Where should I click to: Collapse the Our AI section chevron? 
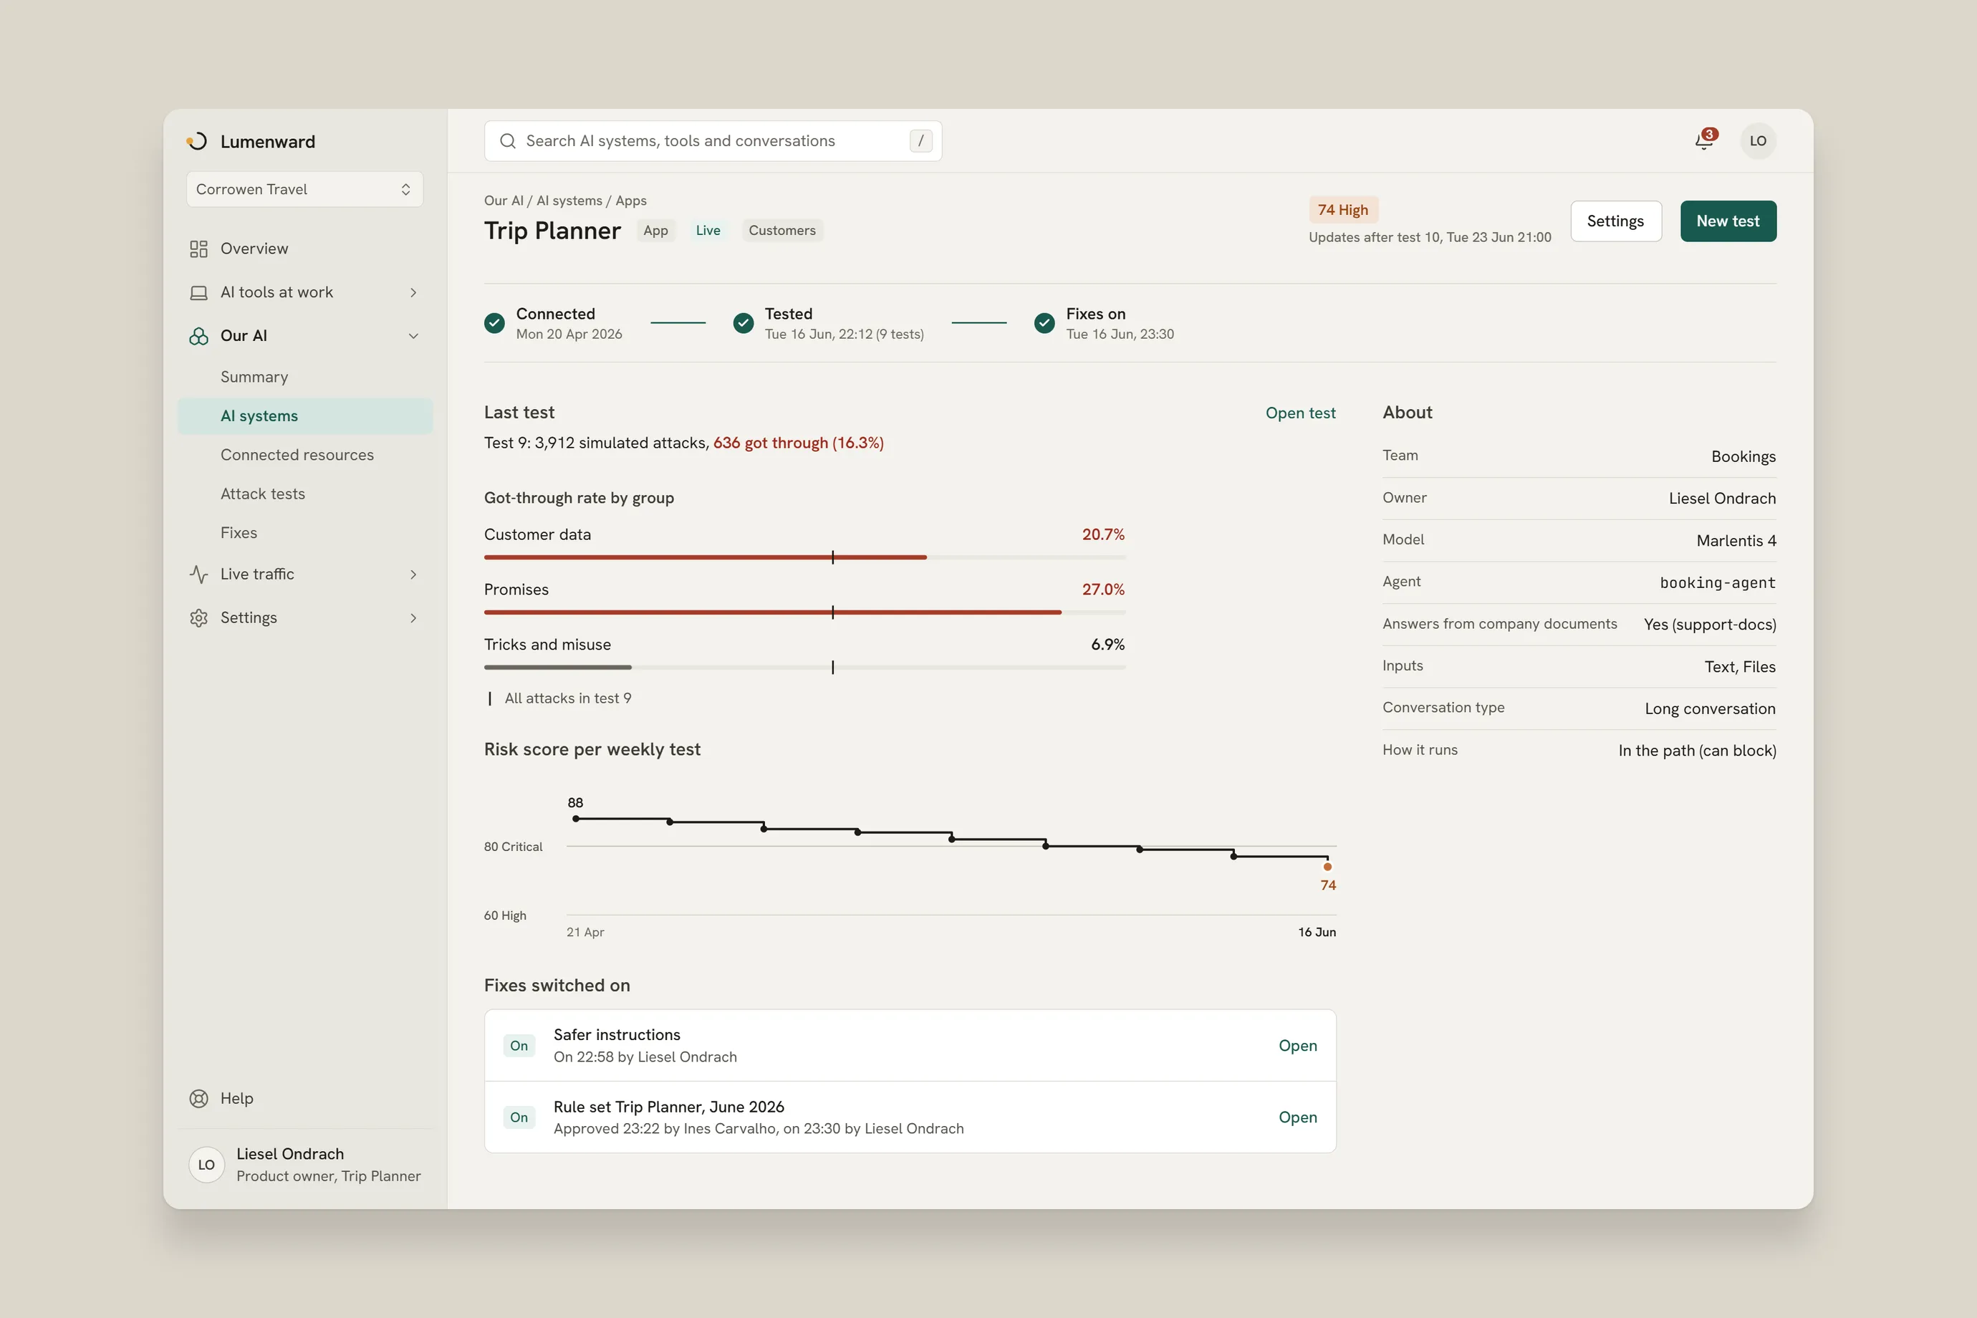click(413, 336)
